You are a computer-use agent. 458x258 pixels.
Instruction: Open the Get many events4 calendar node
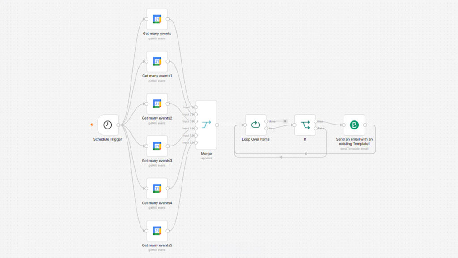[x=157, y=189]
